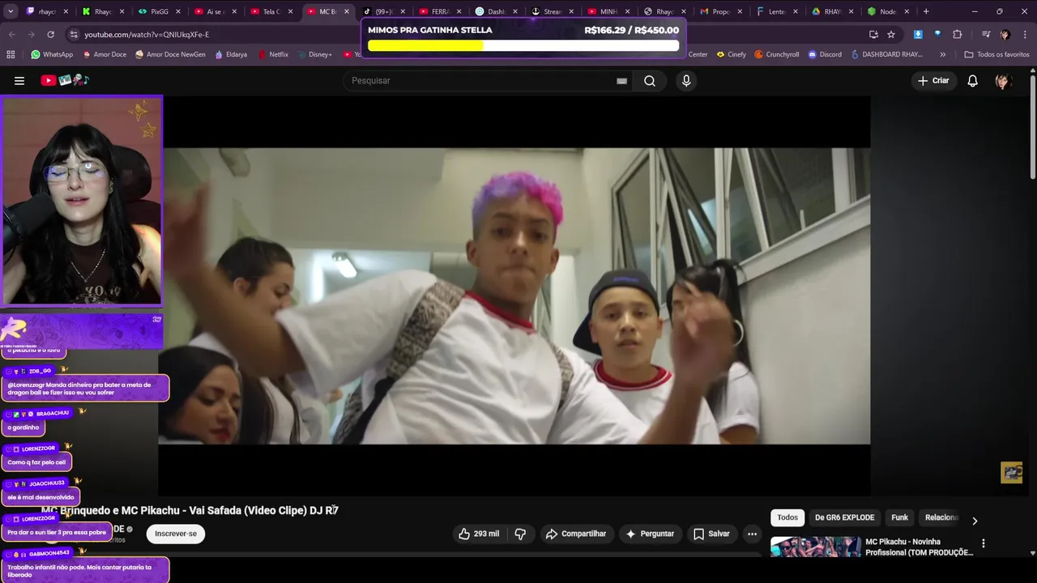Select the Funk filter chip
The height and width of the screenshot is (583, 1037).
click(x=899, y=517)
